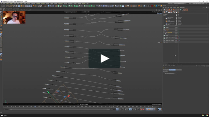Collapse the Tags tree in the Object Manager
This screenshot has height=117, width=209.
click(164, 16)
